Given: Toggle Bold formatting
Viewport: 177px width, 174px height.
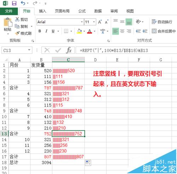Looking at the screenshot, I should click(40, 31).
